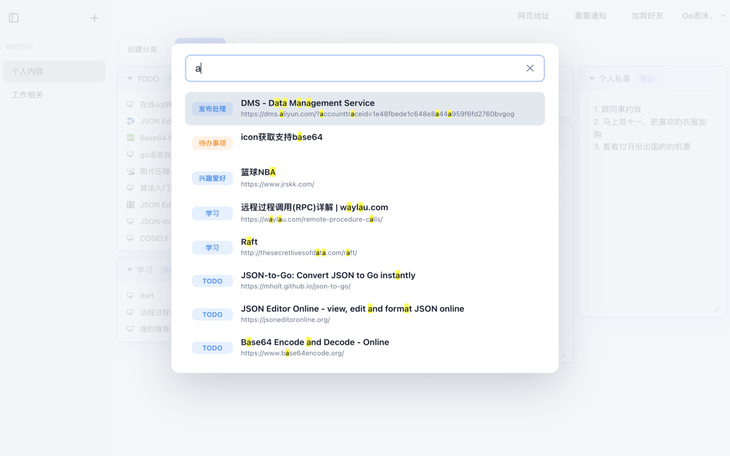The width and height of the screenshot is (730, 456).
Task: Click the 发布处理 tag in the search results
Action: 212,109
